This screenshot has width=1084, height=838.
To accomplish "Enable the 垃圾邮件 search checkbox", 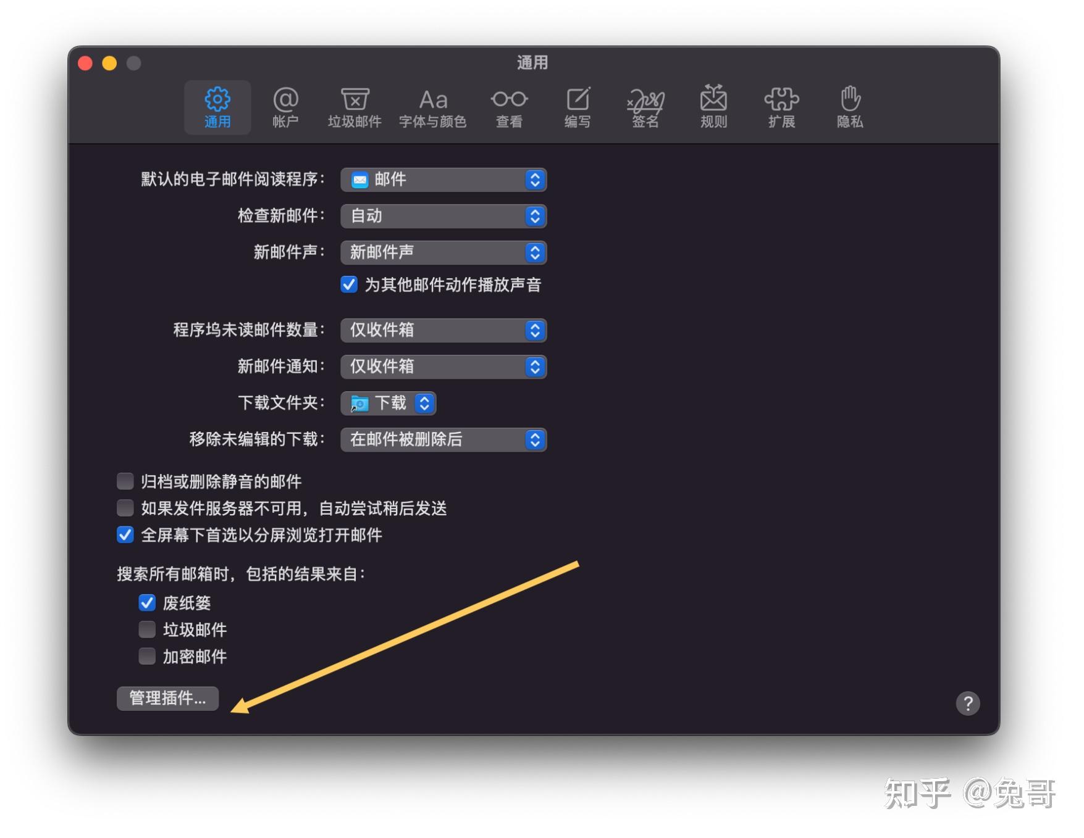I will (147, 629).
